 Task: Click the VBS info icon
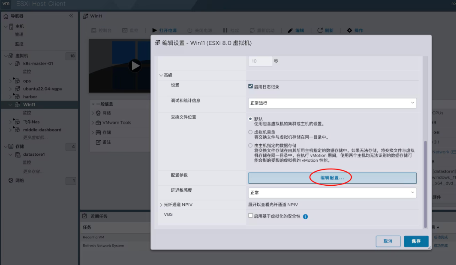(305, 216)
